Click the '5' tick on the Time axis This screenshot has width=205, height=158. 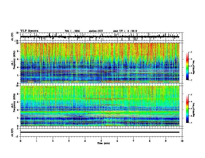[101, 141]
